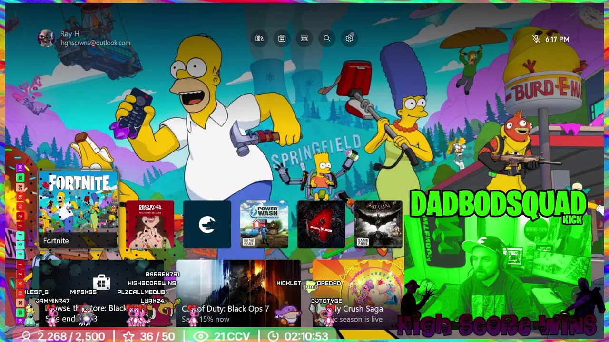Click the '02:10:53' stream uptime
The height and width of the screenshot is (342, 609).
pos(306,336)
